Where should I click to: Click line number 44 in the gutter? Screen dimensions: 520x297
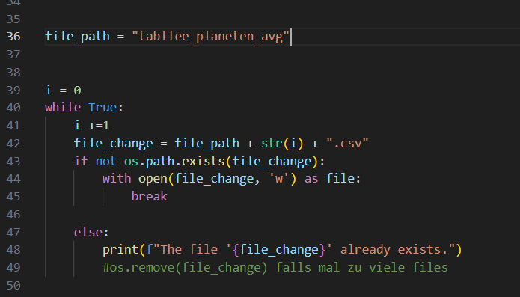13,179
